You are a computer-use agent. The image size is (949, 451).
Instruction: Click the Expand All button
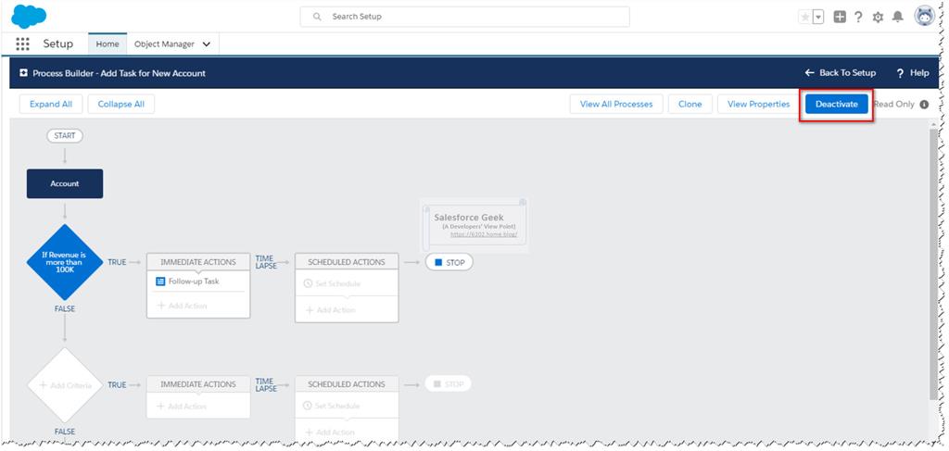(51, 104)
